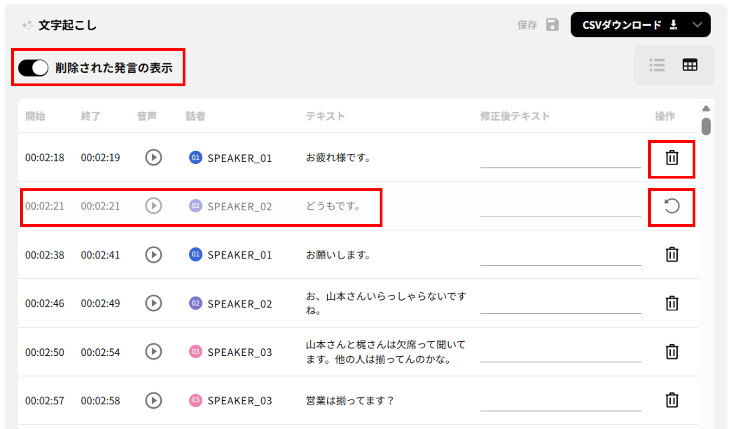This screenshot has height=429, width=732.
Task: Expand the CSV download dropdown chevron
Action: click(697, 25)
